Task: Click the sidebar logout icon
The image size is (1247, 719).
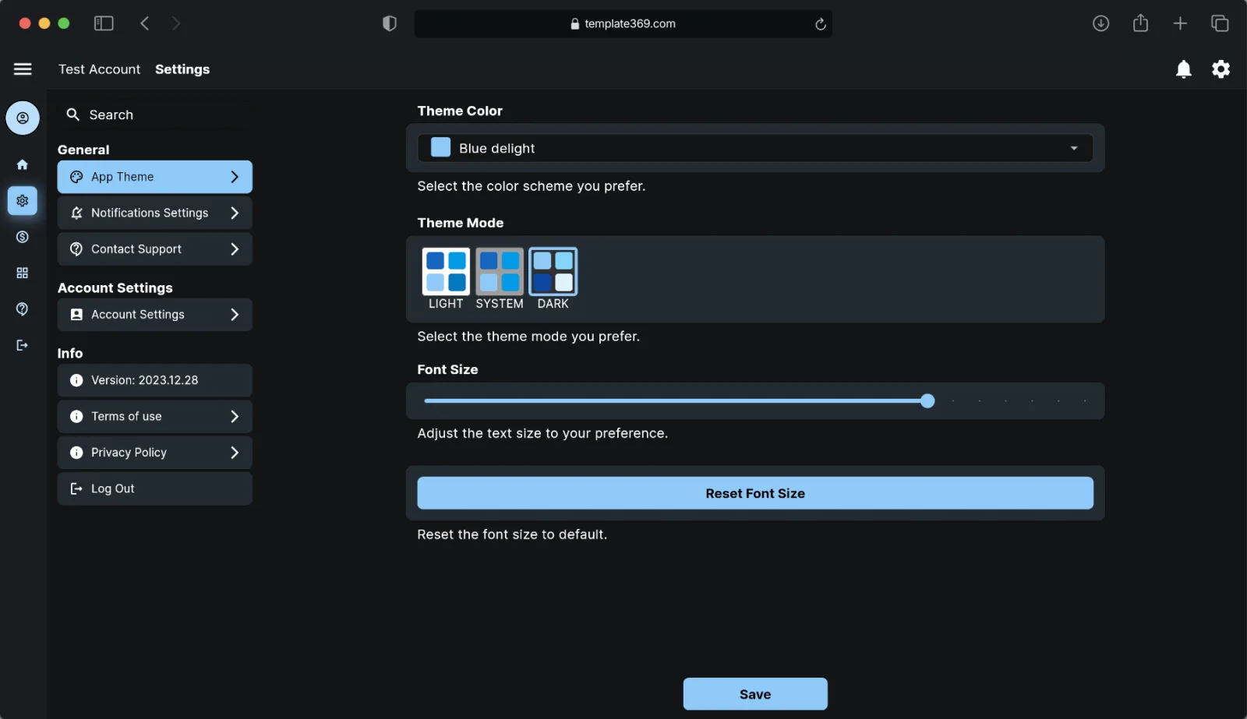Action: point(23,345)
